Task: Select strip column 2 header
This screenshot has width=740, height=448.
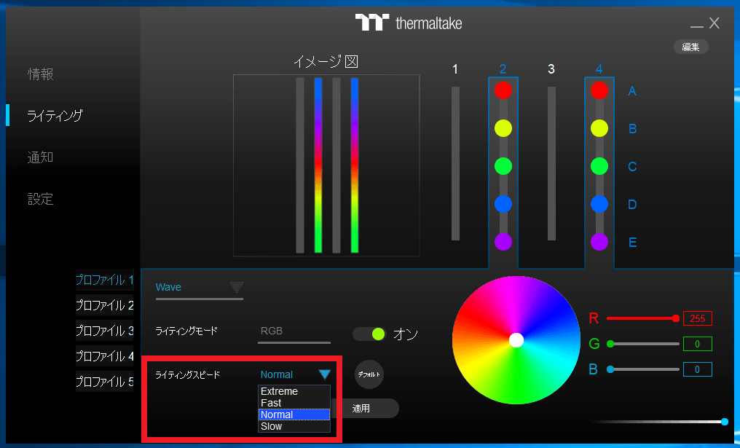Action: click(x=503, y=69)
